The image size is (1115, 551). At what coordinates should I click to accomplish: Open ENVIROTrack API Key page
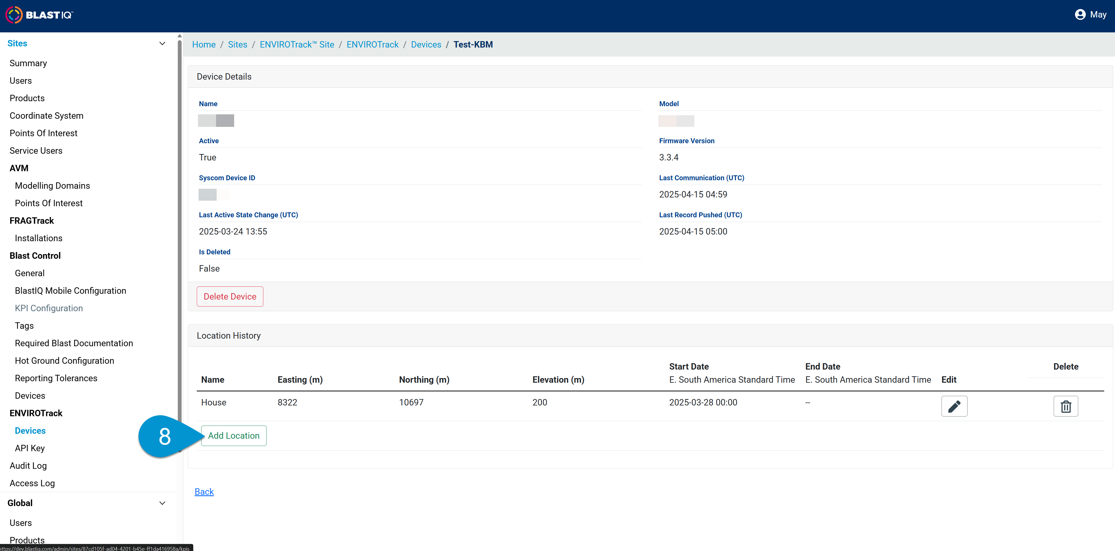[x=30, y=449]
